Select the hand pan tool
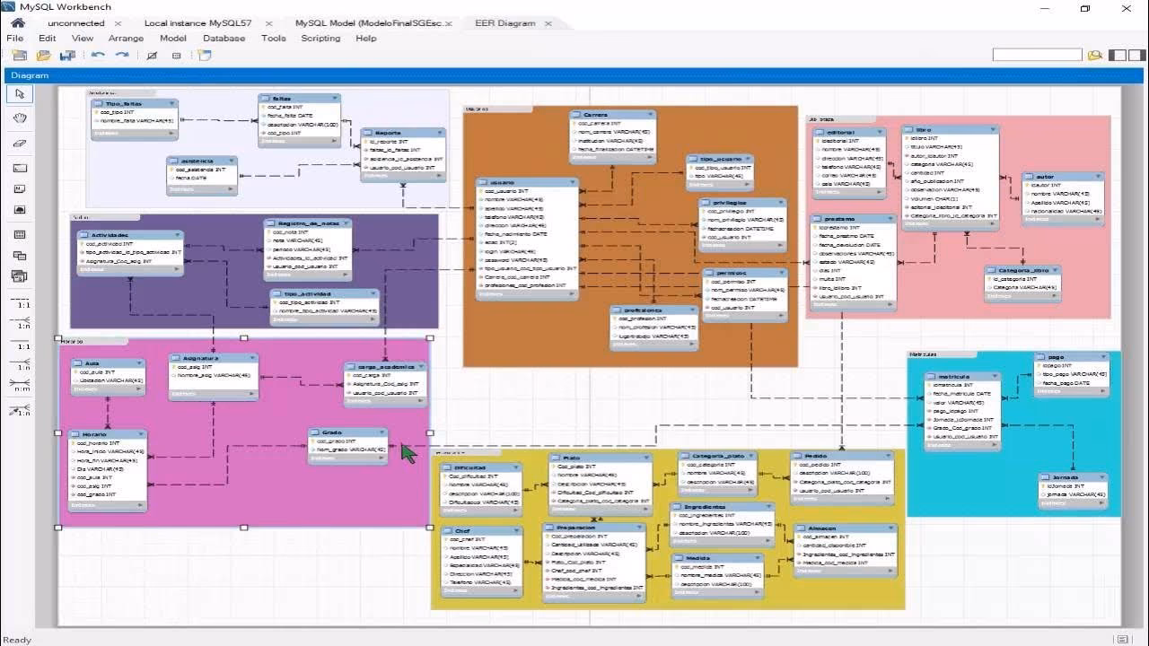 tap(20, 118)
